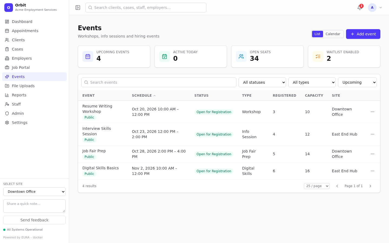The width and height of the screenshot is (389, 243).
Task: Sort by the Schedule column
Action: [144, 96]
